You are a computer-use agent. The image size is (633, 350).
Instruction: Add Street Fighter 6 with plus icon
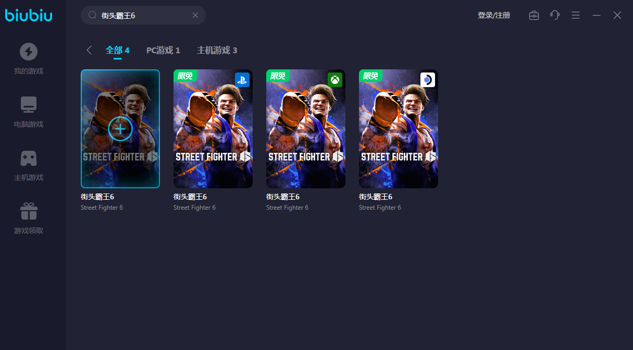pos(120,129)
